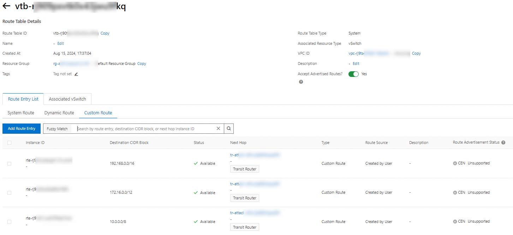Click Route Advertisement Status help icon
This screenshot has height=235, width=513.
503,143
